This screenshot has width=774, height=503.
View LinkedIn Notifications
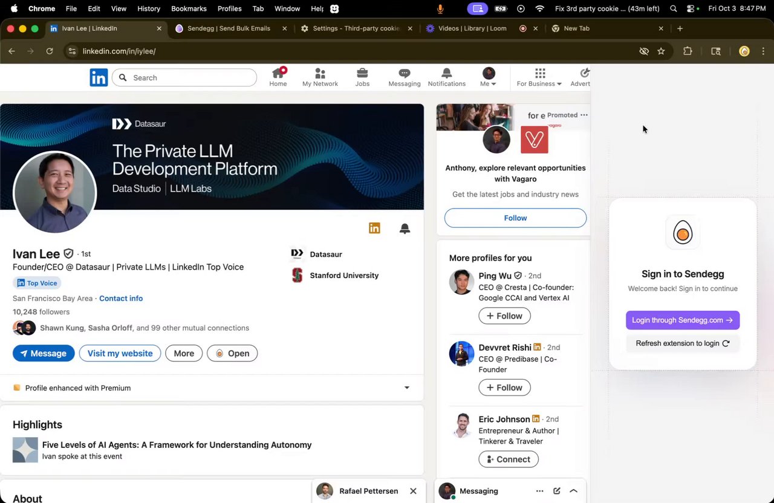pos(447,77)
